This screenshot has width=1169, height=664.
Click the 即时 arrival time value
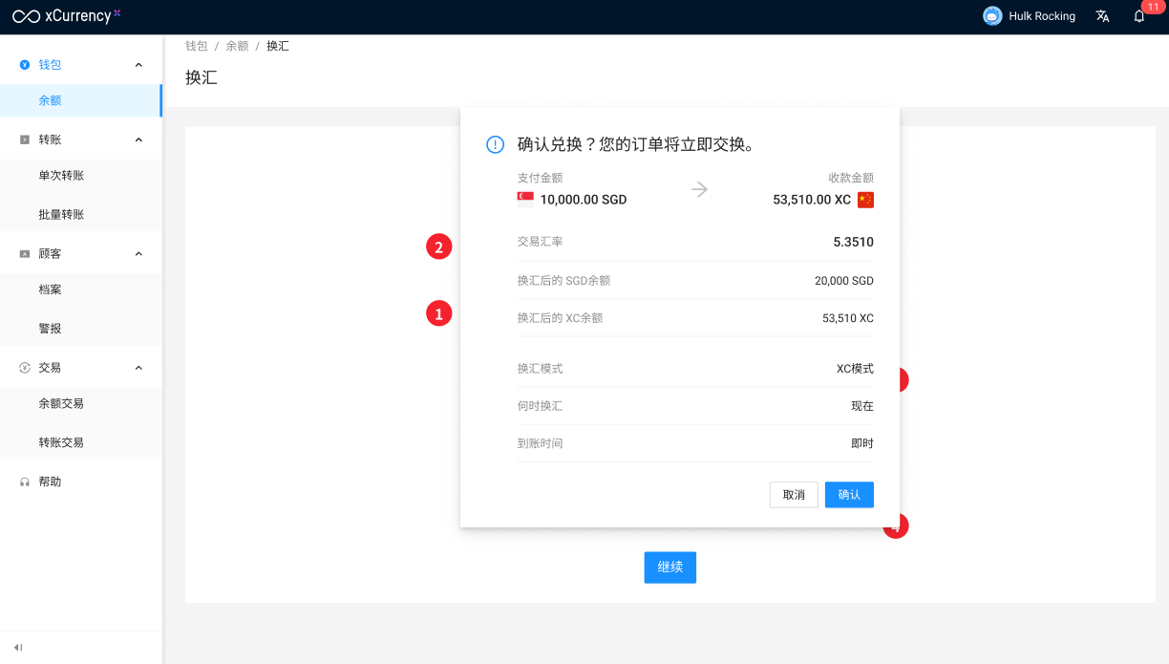point(862,443)
